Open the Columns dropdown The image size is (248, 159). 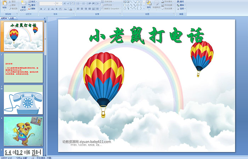pos(98,9)
